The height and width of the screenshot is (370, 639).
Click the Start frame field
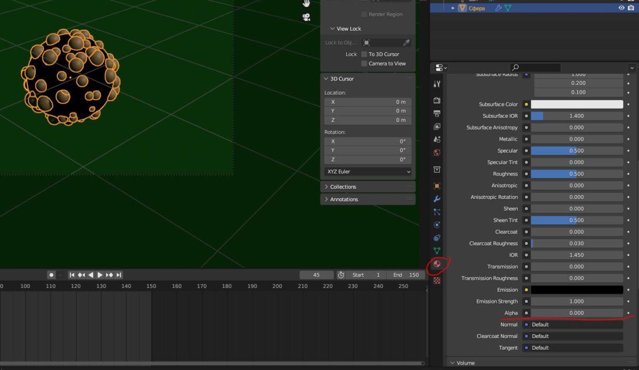(x=366, y=275)
